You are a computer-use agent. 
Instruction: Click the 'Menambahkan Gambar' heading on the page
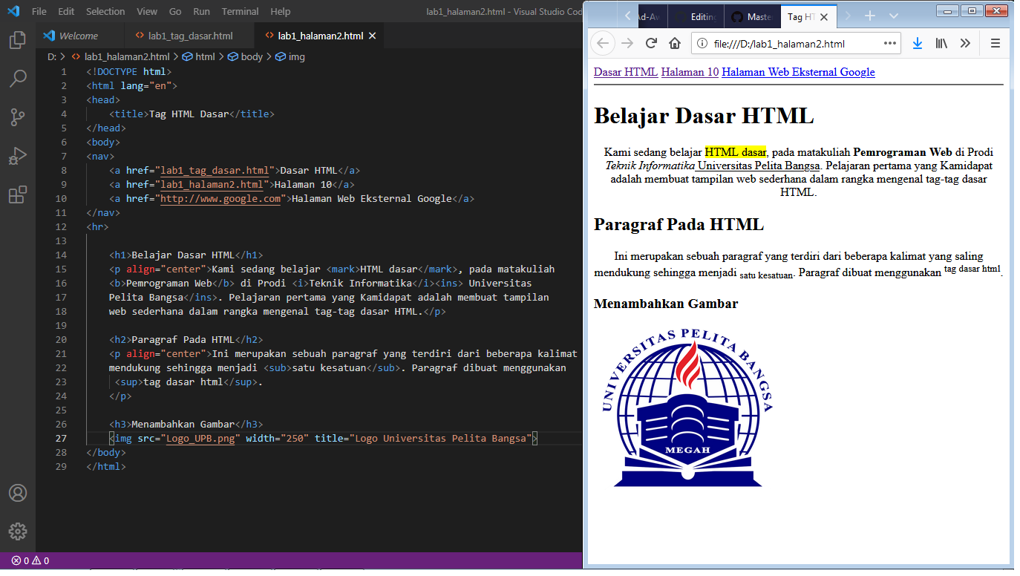click(x=666, y=304)
